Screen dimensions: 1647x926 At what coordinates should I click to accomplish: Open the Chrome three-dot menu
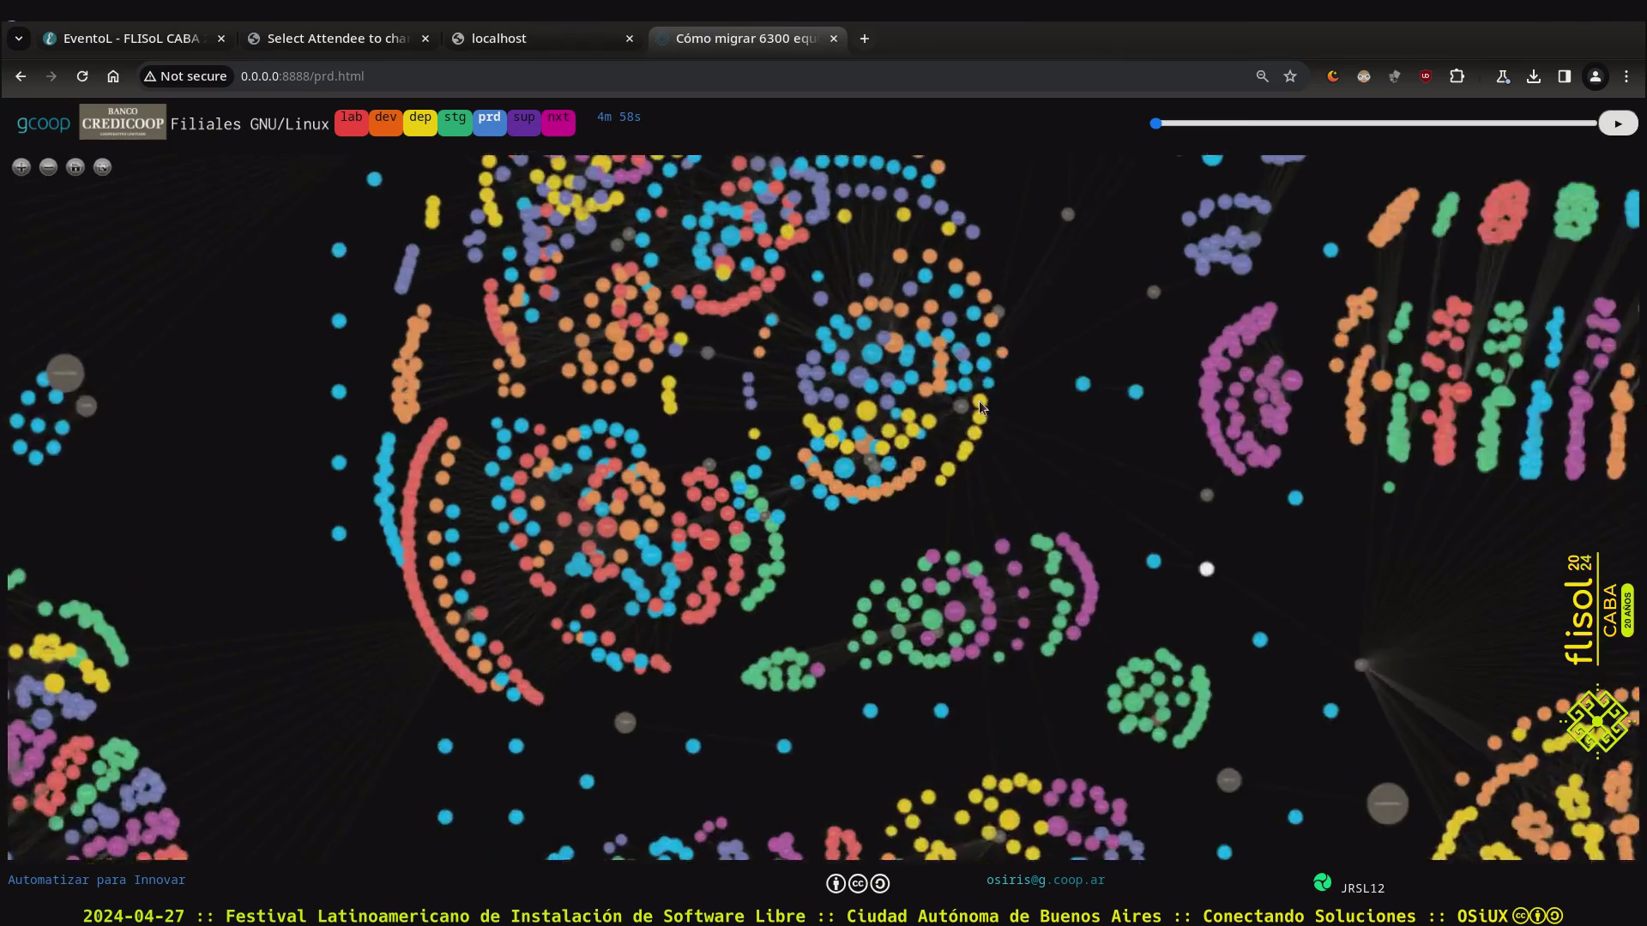(1626, 76)
